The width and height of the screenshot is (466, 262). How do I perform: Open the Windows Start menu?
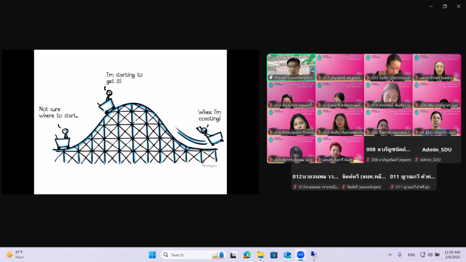coord(152,255)
